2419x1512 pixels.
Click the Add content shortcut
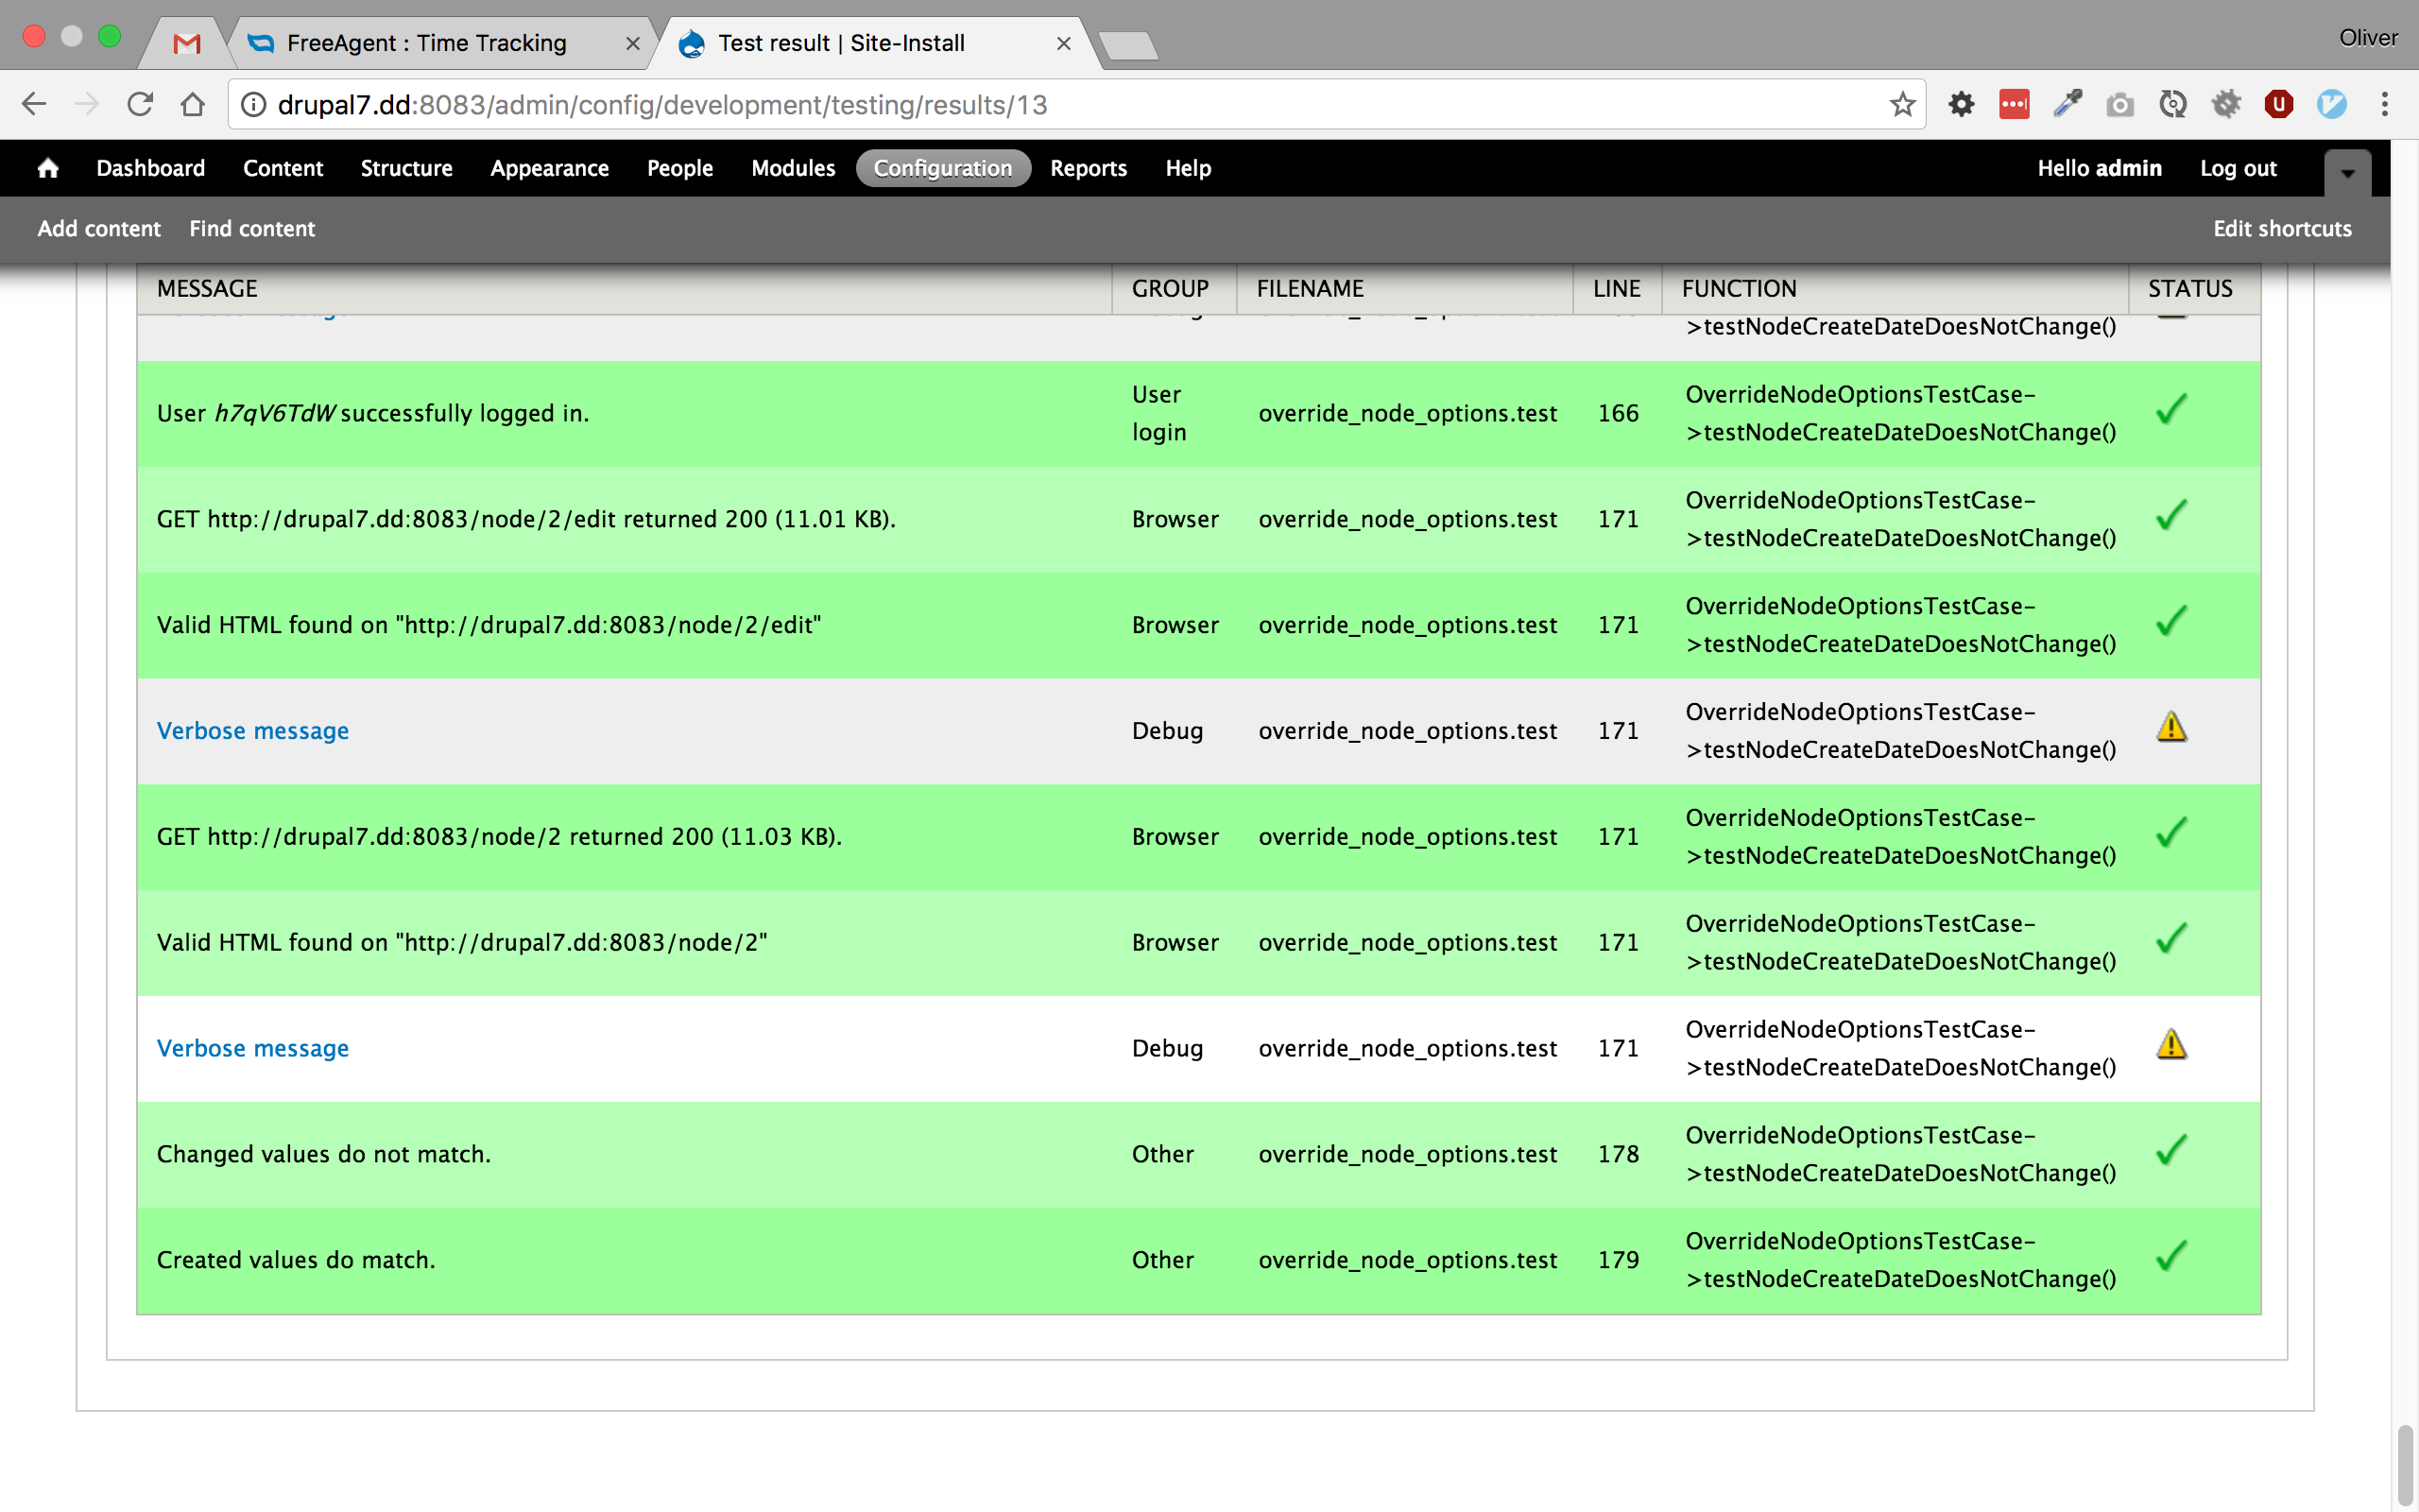point(99,228)
